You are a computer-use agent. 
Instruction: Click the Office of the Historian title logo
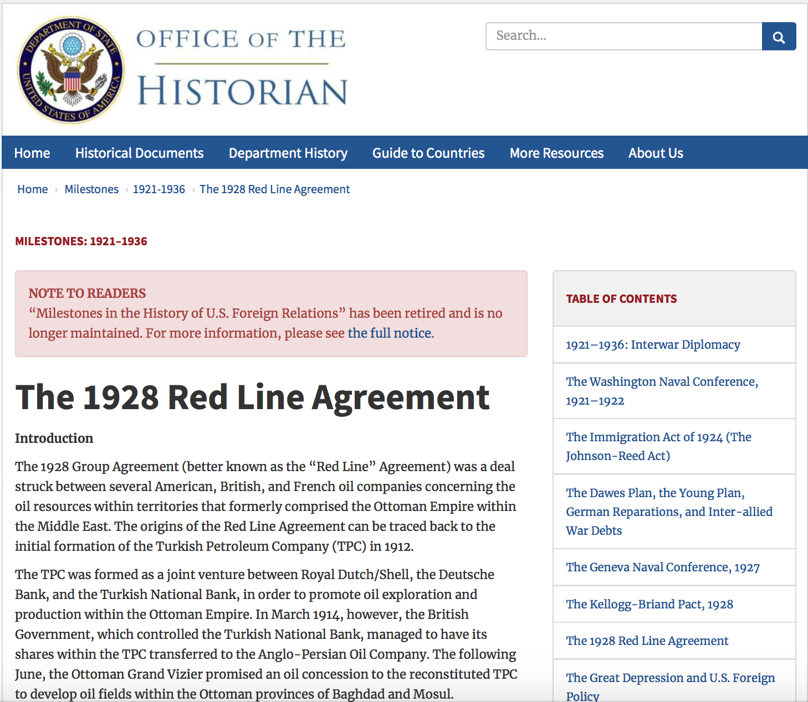pos(242,68)
